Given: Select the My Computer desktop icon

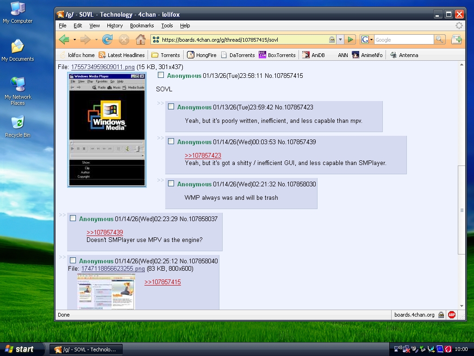Looking at the screenshot, I should click(18, 13).
